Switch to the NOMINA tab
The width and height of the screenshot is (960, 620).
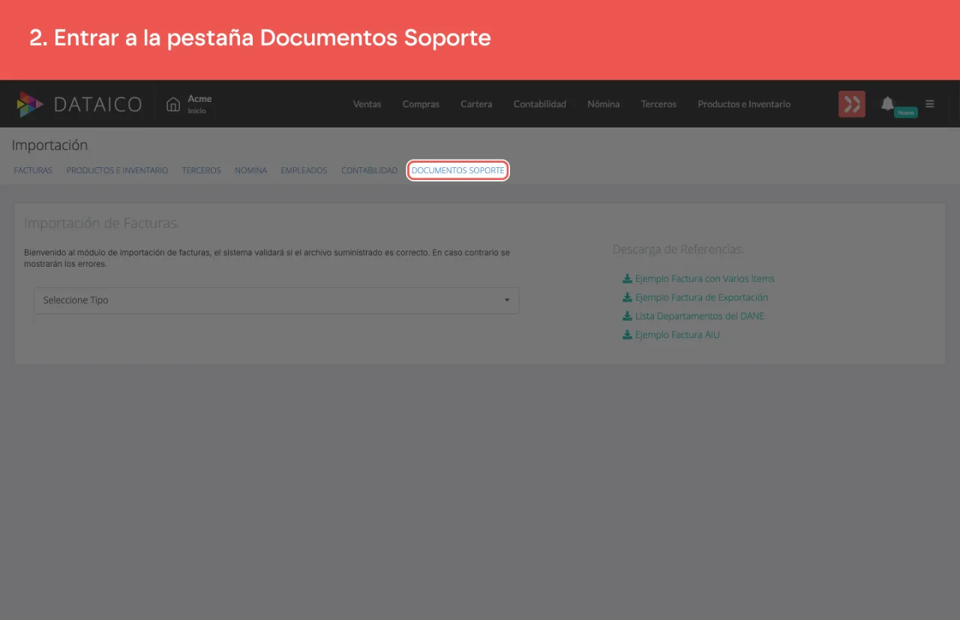click(x=250, y=171)
